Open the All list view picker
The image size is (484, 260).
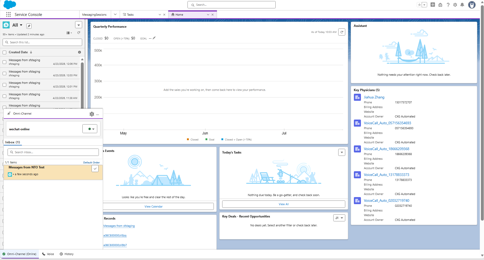pos(17,25)
